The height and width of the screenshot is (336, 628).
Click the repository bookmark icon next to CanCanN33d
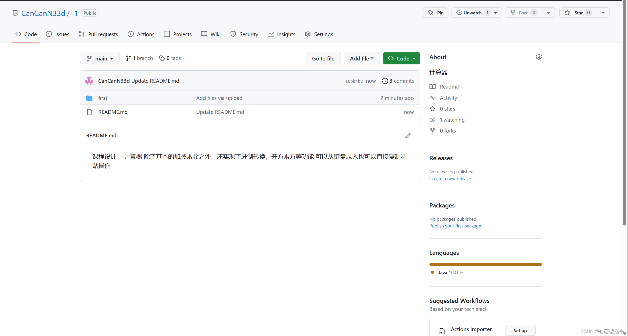coord(15,13)
